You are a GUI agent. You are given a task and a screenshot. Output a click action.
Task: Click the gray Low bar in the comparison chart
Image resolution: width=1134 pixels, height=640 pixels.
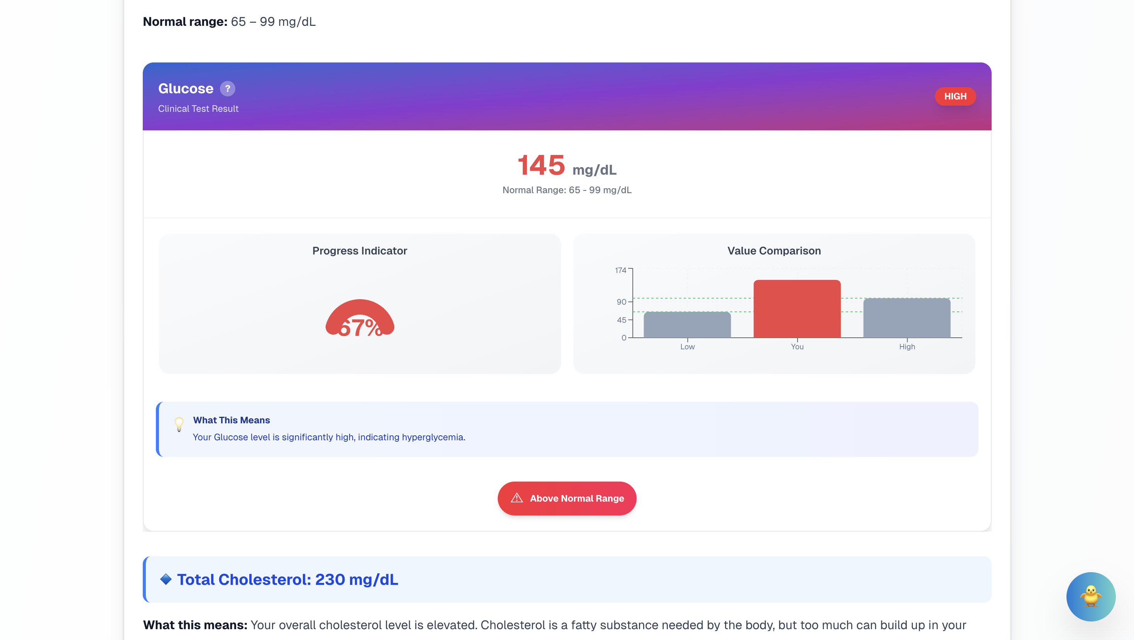point(687,325)
